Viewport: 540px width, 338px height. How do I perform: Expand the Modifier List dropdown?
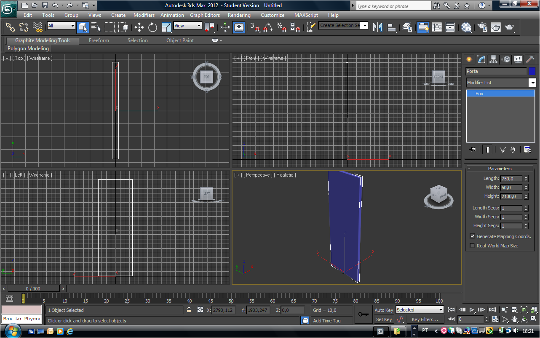pyautogui.click(x=532, y=83)
